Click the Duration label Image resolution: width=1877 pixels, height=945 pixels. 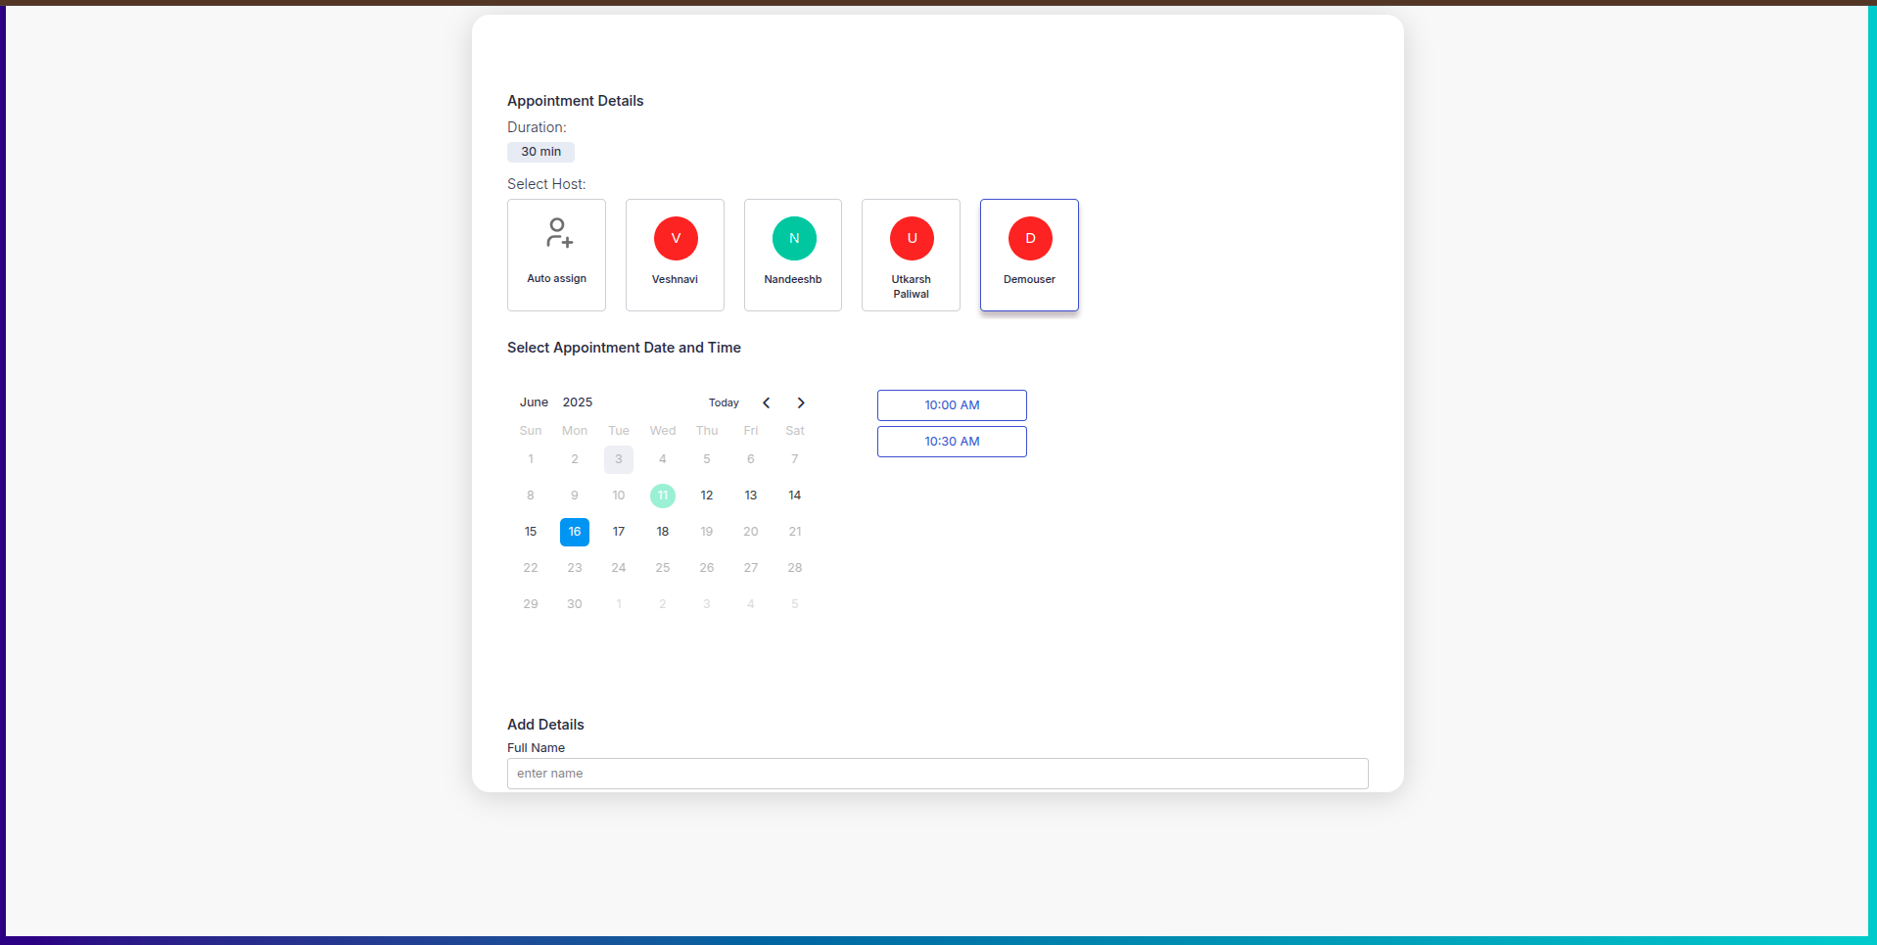coord(537,127)
